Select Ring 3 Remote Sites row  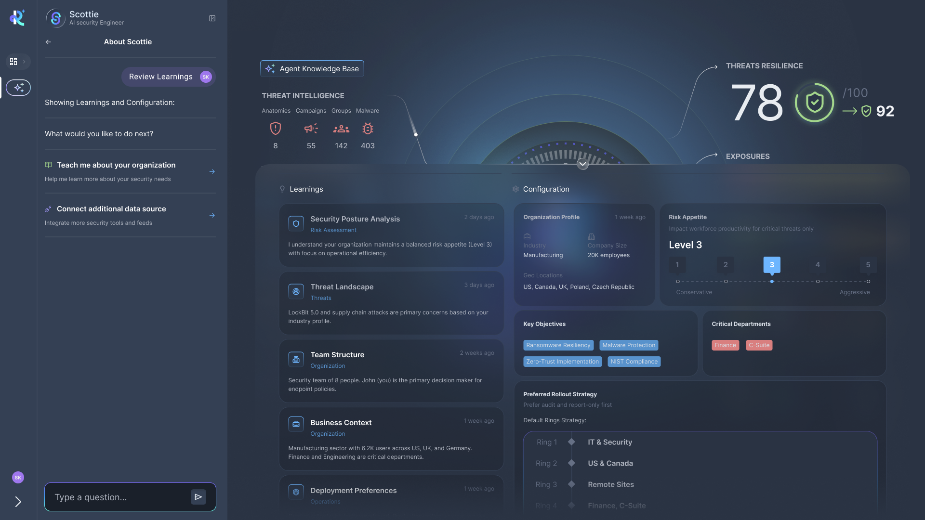(700, 484)
